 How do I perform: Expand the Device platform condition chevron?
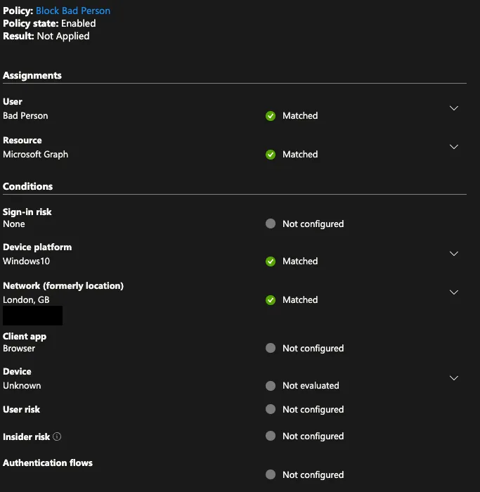[454, 254]
